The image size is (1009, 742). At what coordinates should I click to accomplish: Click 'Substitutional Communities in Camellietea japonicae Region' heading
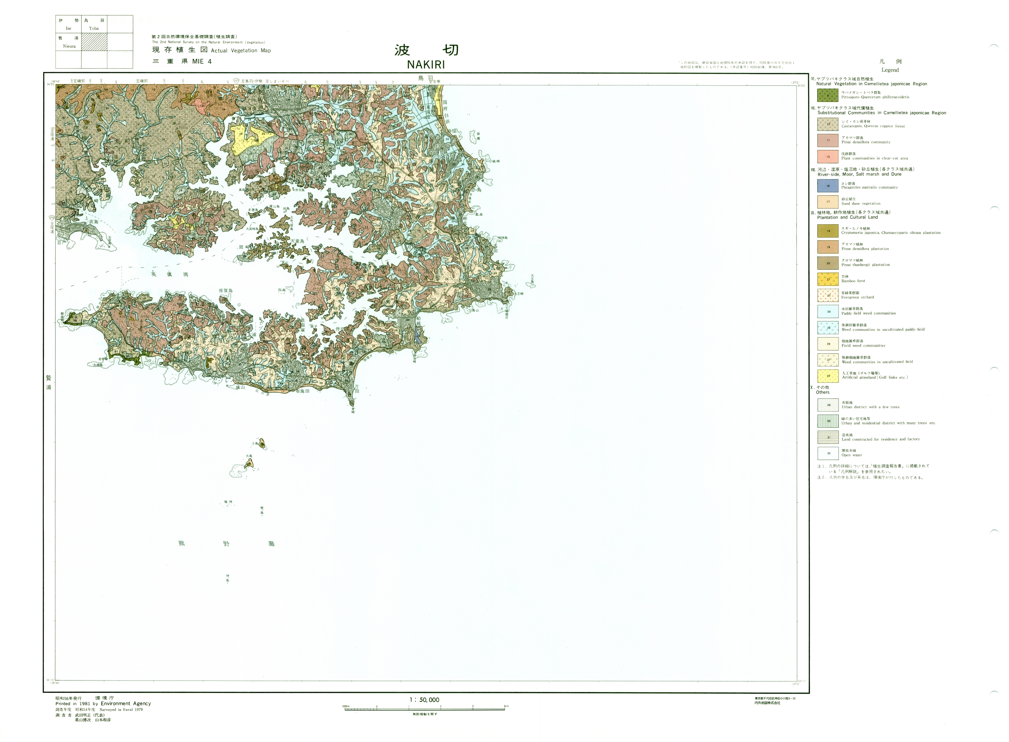point(882,113)
